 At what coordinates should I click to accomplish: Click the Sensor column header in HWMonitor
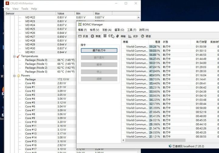(x=30, y=13)
